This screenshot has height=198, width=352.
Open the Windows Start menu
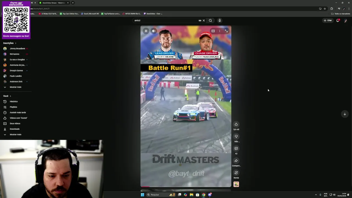(142, 195)
